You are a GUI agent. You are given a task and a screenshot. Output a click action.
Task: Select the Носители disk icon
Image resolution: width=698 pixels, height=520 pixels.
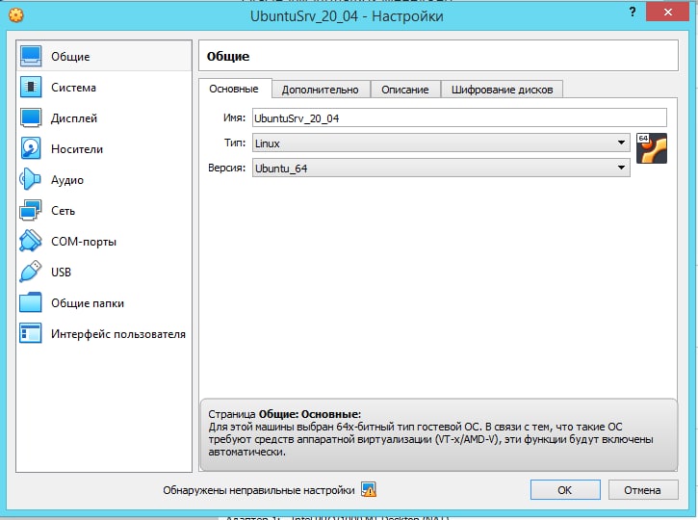[31, 148]
